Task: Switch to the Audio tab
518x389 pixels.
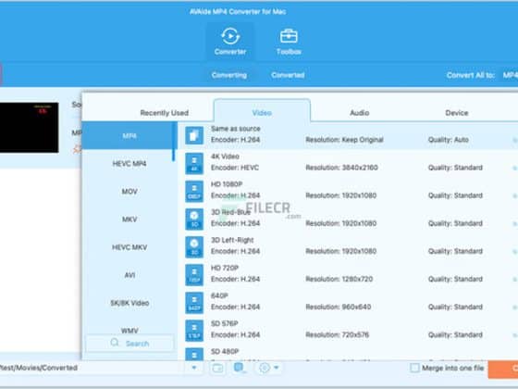Action: (x=360, y=113)
